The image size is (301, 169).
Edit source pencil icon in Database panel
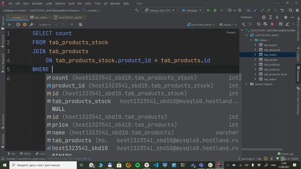click(287, 24)
